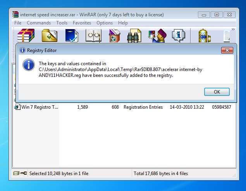The image size is (246, 191).
Task: Select the Win 7 Registro file row
Action: pyautogui.click(x=124, y=107)
